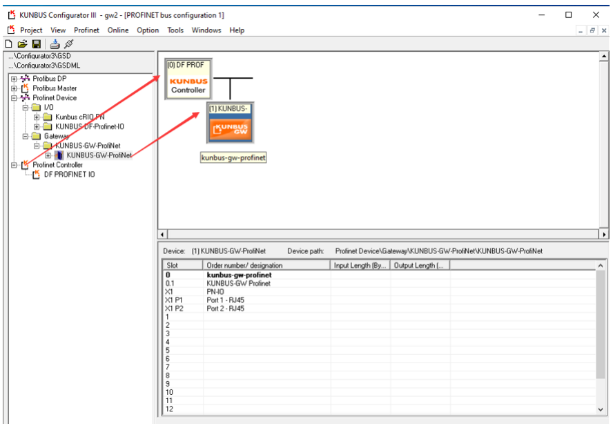The image size is (613, 428).
Task: Select the KUNBUS-GW Profinet slot 0.1 row
Action: pos(379,284)
